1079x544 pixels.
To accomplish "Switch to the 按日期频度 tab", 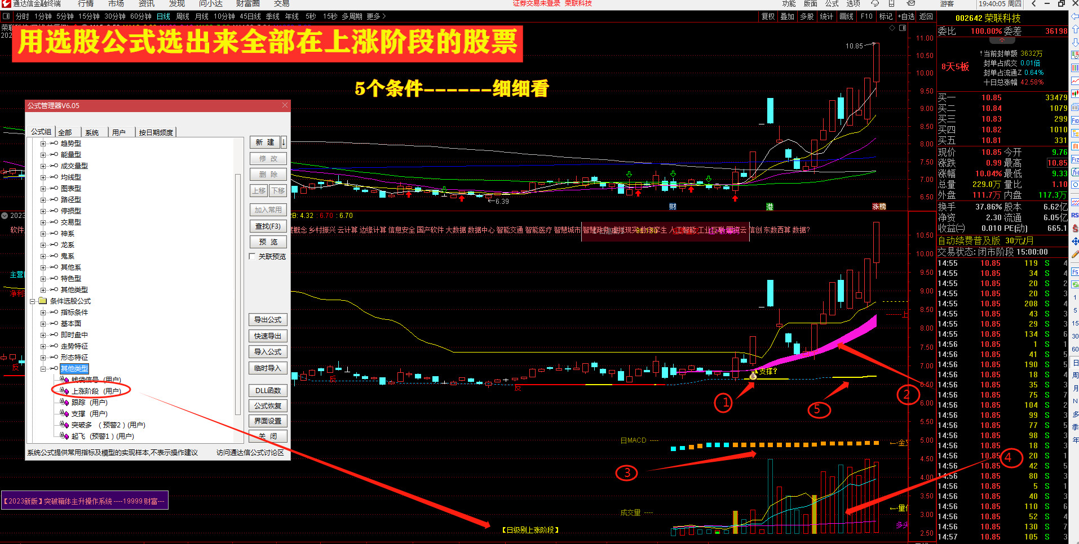I will pyautogui.click(x=156, y=132).
